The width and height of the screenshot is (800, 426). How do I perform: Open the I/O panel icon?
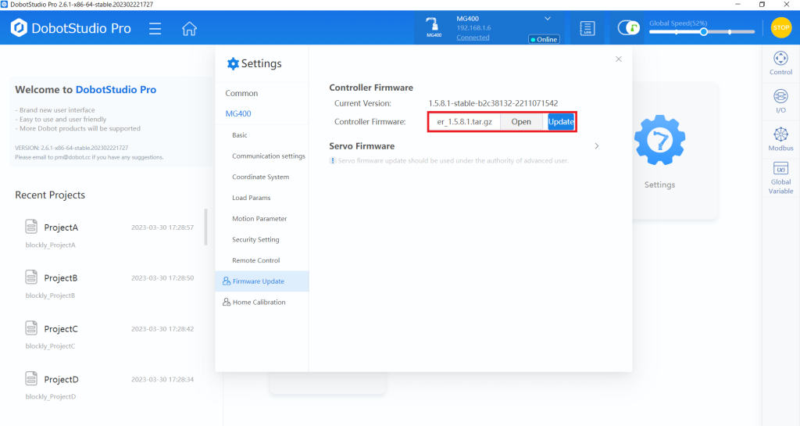point(780,101)
